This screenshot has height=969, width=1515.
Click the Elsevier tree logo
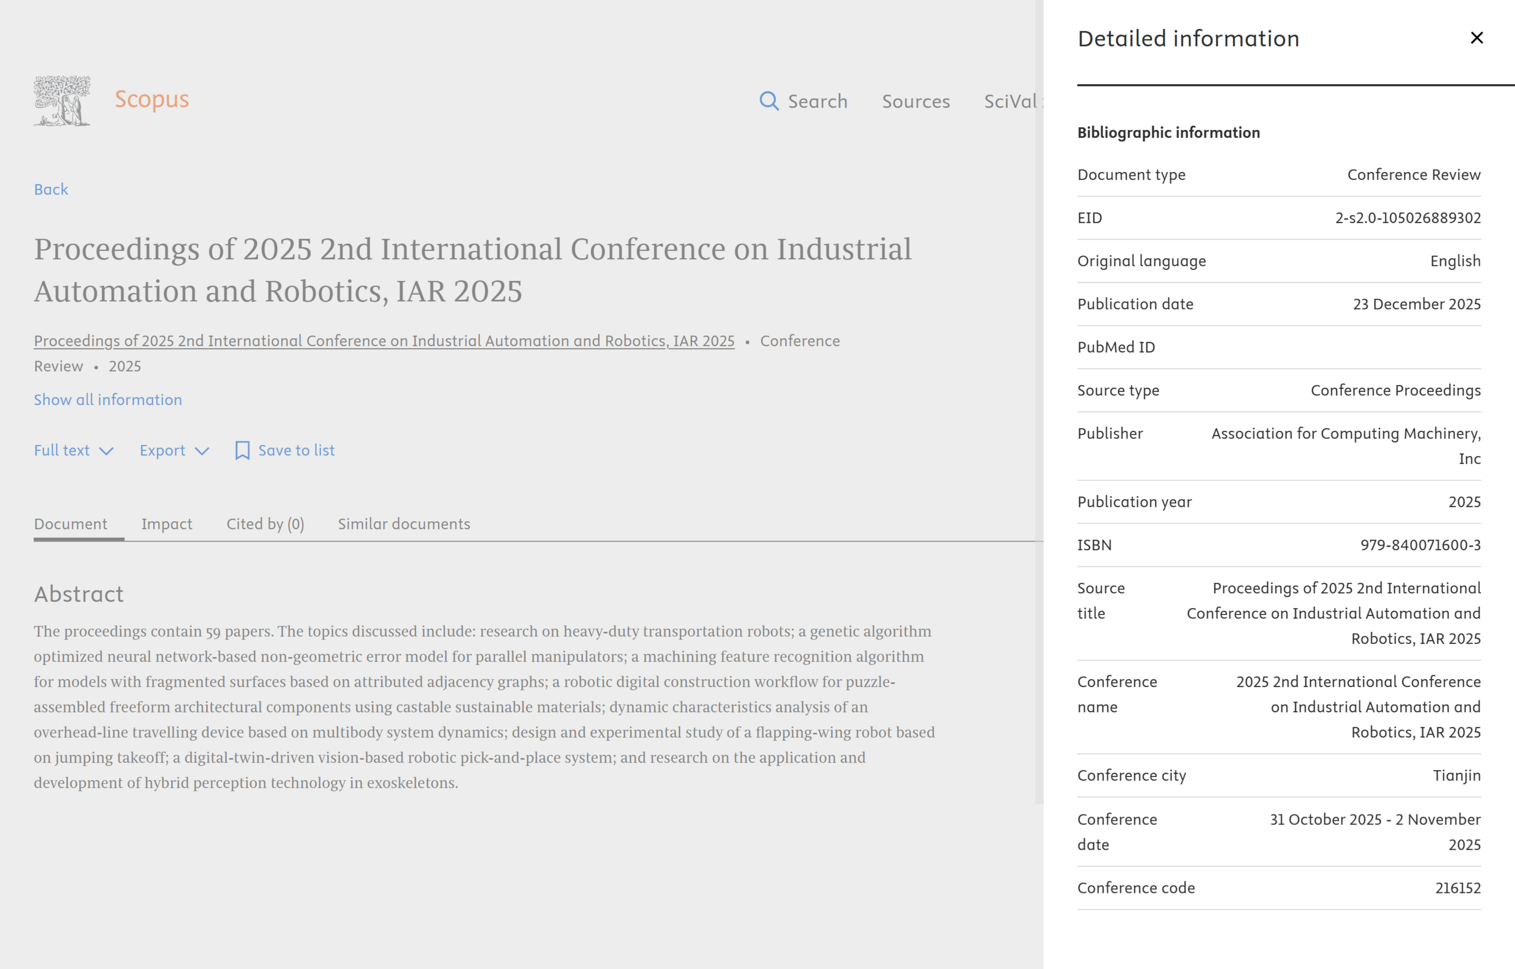pyautogui.click(x=62, y=101)
